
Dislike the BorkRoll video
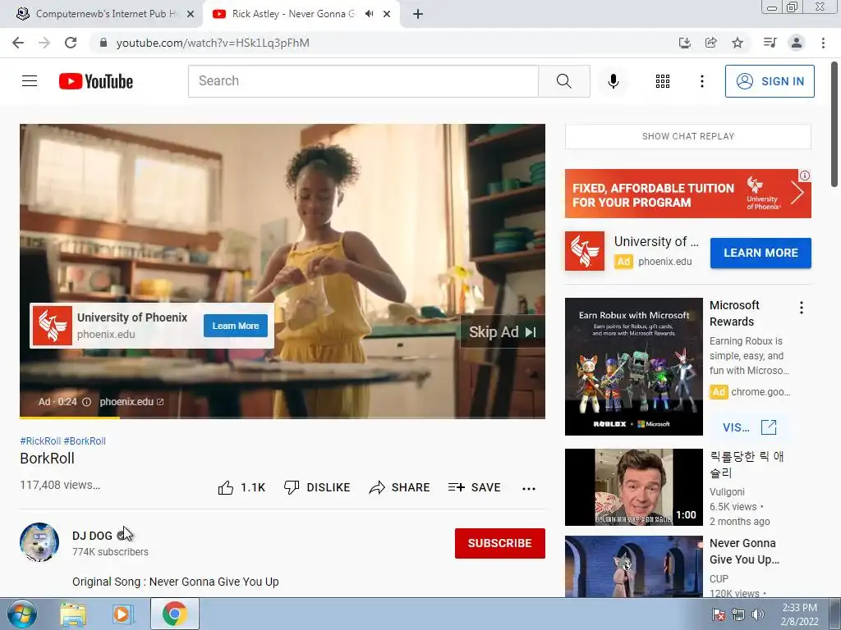[x=317, y=487]
